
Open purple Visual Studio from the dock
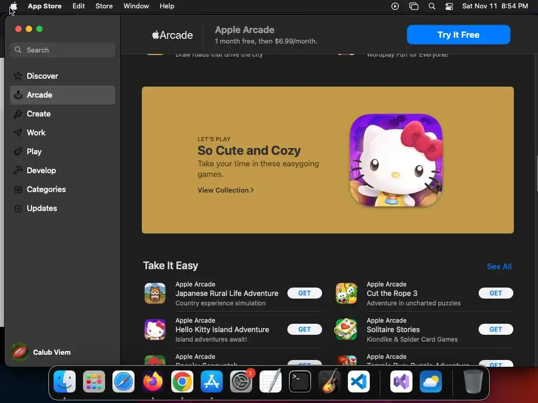point(401,381)
